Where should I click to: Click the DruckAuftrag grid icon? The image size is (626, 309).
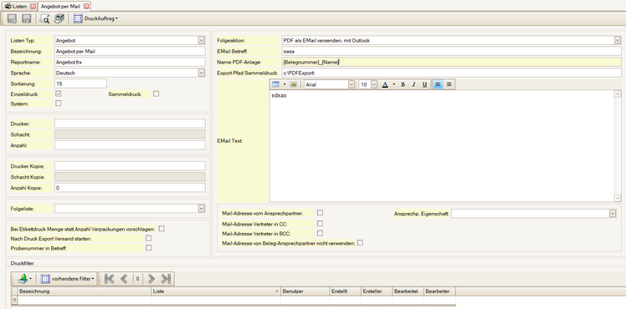click(79, 18)
